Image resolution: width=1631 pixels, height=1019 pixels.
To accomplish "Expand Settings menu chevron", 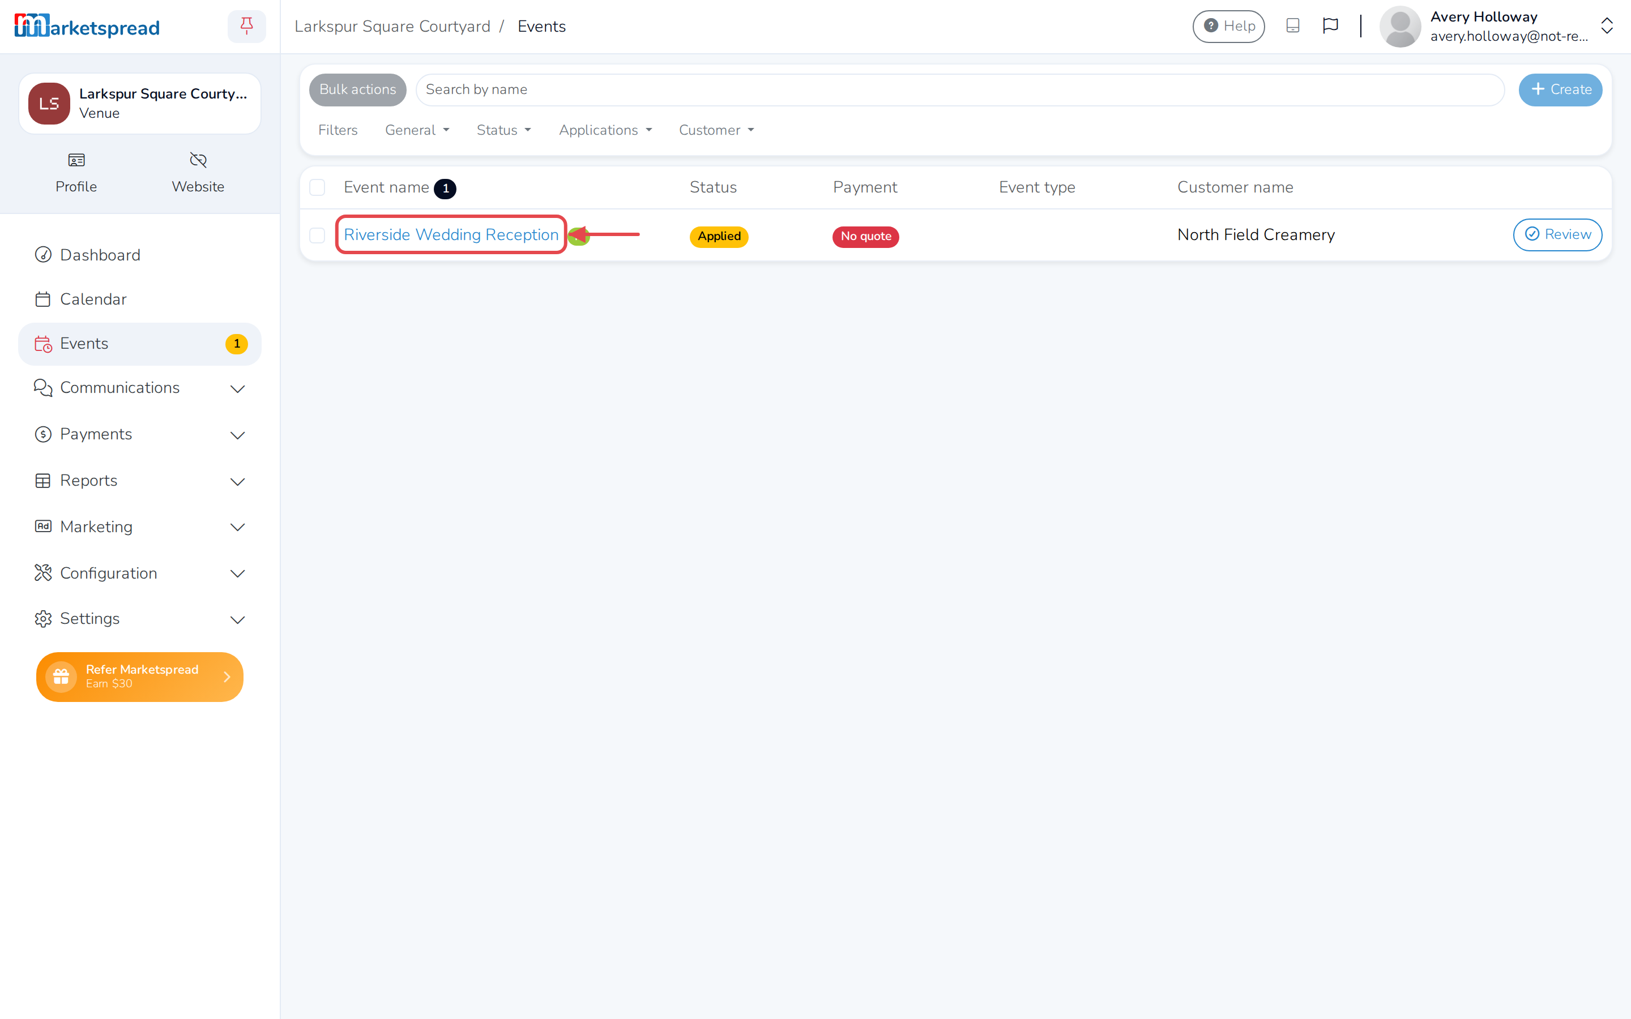I will coord(237,620).
